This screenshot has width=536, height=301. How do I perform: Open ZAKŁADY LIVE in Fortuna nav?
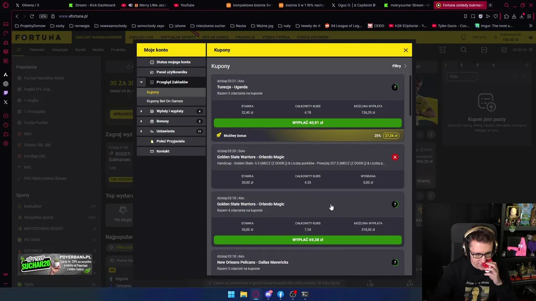(141, 37)
